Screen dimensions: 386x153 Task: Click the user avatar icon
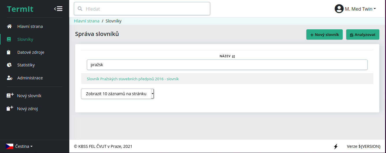pos(339,9)
